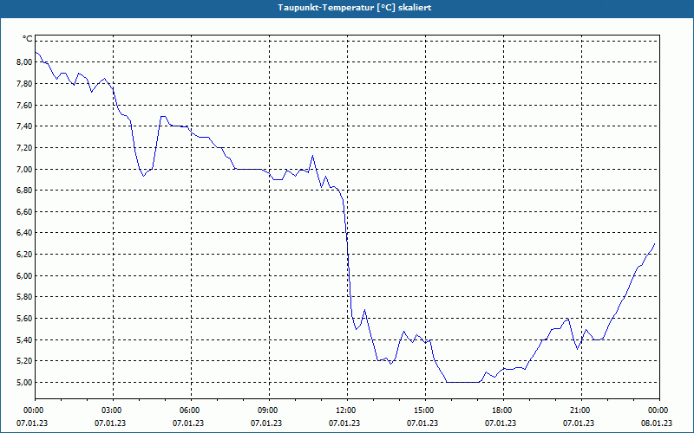694x433 pixels.
Task: Click the 03:00 time label
Action: [110, 410]
